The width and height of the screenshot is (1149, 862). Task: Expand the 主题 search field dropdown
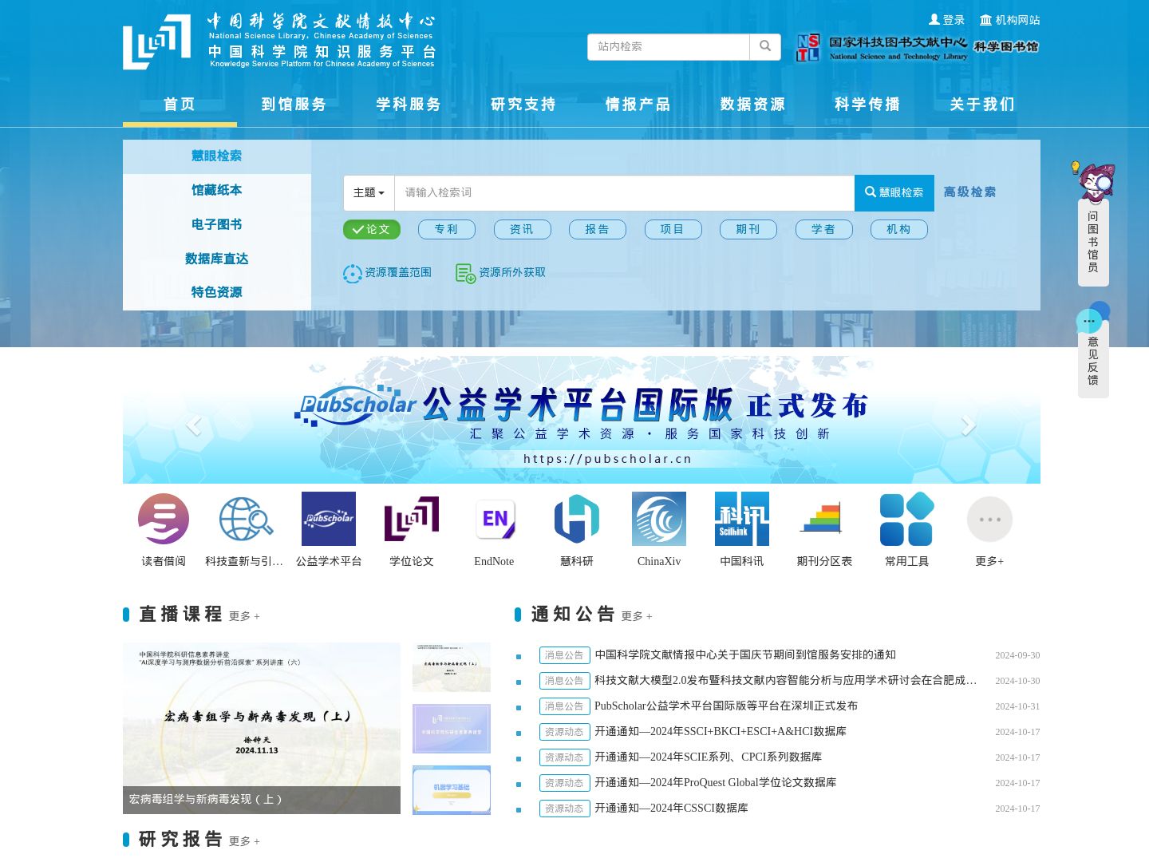369,193
